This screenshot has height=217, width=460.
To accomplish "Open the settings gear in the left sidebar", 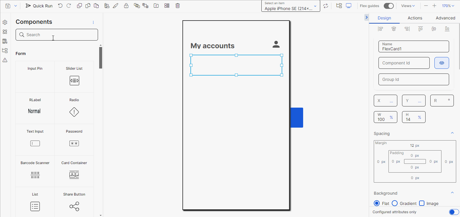I will [x=5, y=22].
